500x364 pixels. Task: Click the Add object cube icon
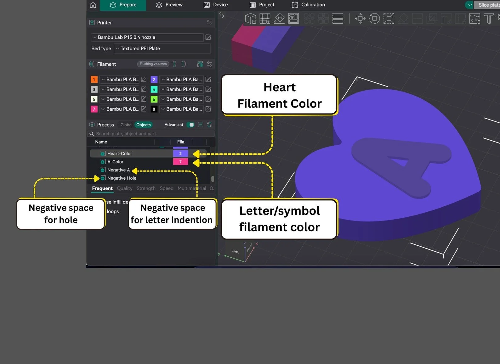click(250, 19)
